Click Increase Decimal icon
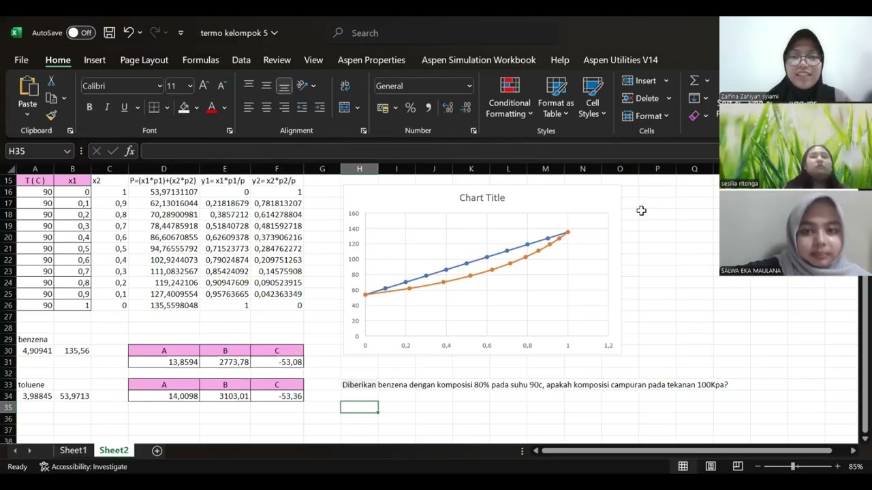The width and height of the screenshot is (872, 490). coord(448,108)
